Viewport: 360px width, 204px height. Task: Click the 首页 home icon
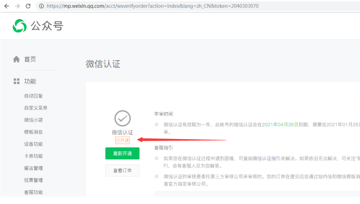click(16, 59)
